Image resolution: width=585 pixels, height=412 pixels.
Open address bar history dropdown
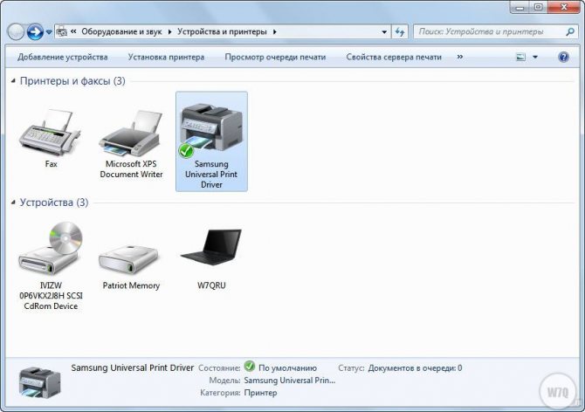click(384, 31)
